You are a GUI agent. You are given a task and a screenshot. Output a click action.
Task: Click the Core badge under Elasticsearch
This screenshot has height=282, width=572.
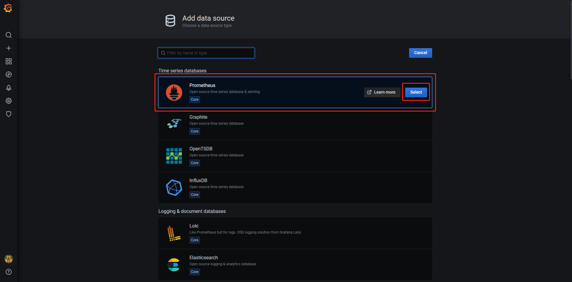195,272
